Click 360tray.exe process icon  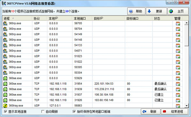[x=5, y=106]
